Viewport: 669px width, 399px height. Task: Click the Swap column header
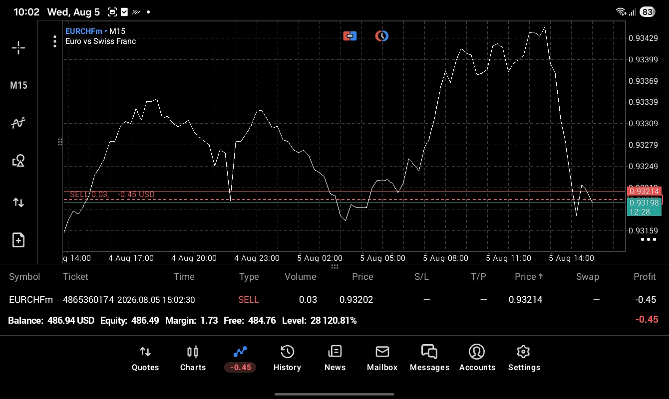(x=588, y=277)
